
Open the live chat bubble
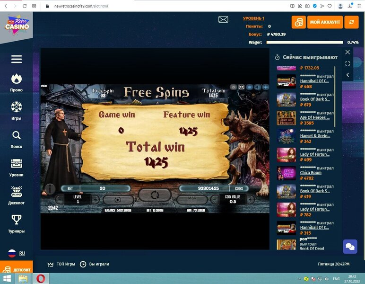(x=350, y=247)
